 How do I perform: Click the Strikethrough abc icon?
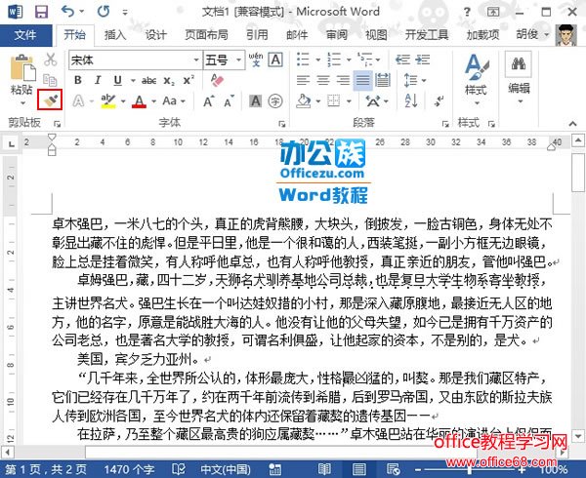[x=148, y=80]
